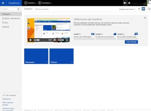151x111 pixels.
Task: Open the Pictures folder tile
Action: pos(61,56)
